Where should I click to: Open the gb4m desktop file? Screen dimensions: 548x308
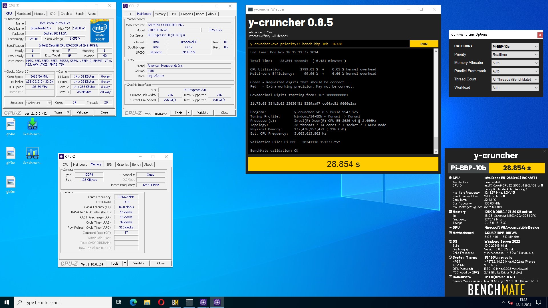tap(11, 127)
